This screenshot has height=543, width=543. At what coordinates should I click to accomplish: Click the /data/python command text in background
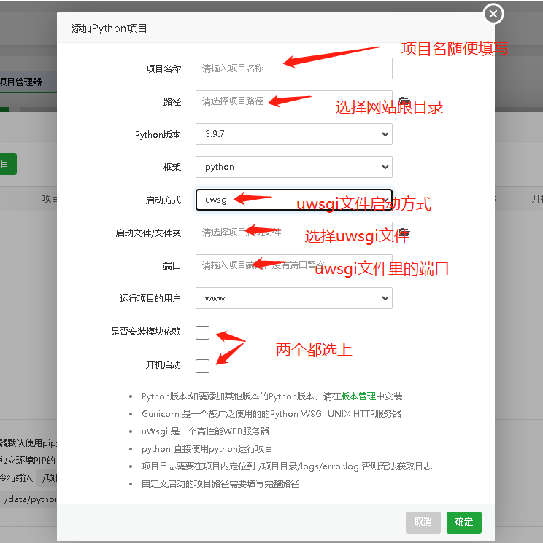[29, 499]
